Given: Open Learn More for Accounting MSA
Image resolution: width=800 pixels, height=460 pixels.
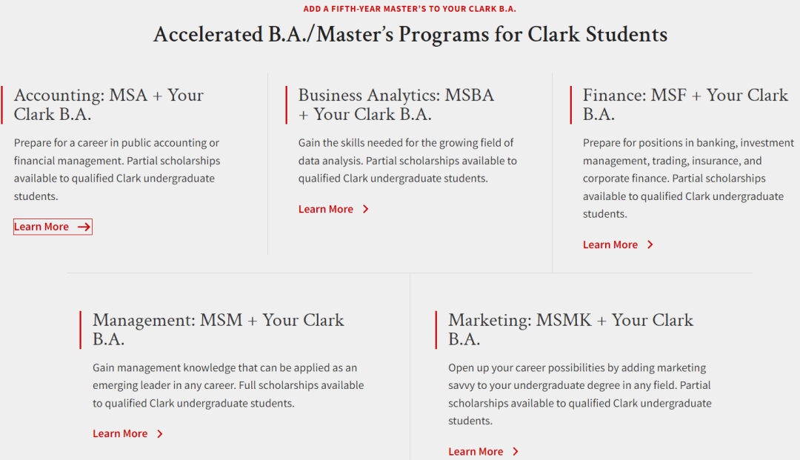Looking at the screenshot, I should click(x=41, y=227).
